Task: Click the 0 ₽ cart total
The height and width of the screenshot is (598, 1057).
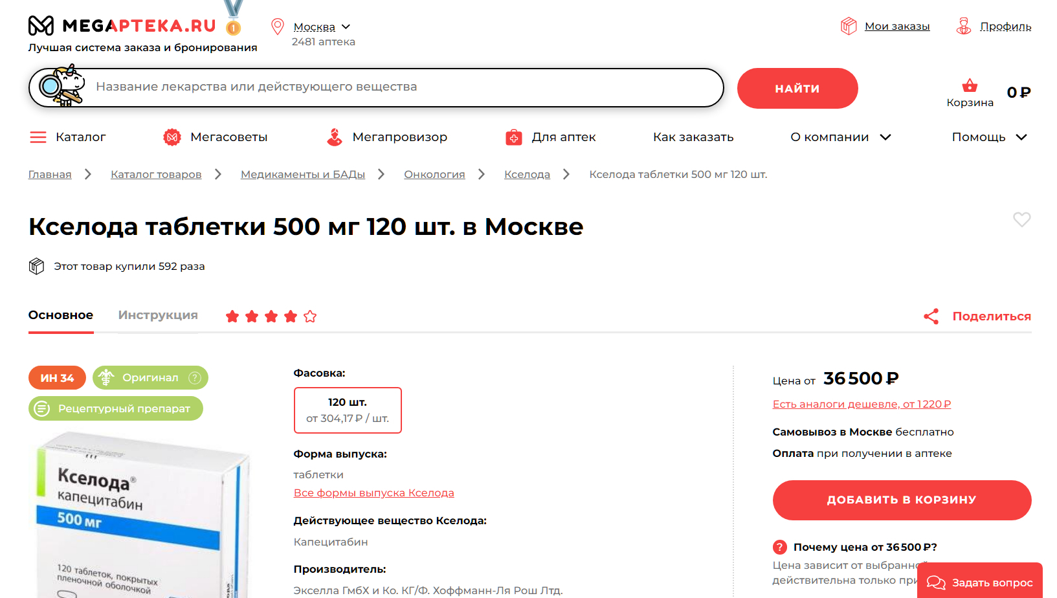Action: [1019, 93]
